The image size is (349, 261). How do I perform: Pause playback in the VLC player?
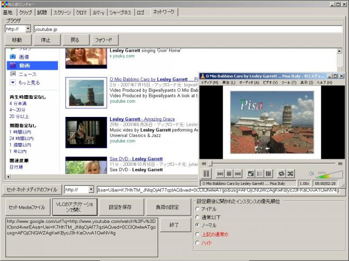(206, 173)
